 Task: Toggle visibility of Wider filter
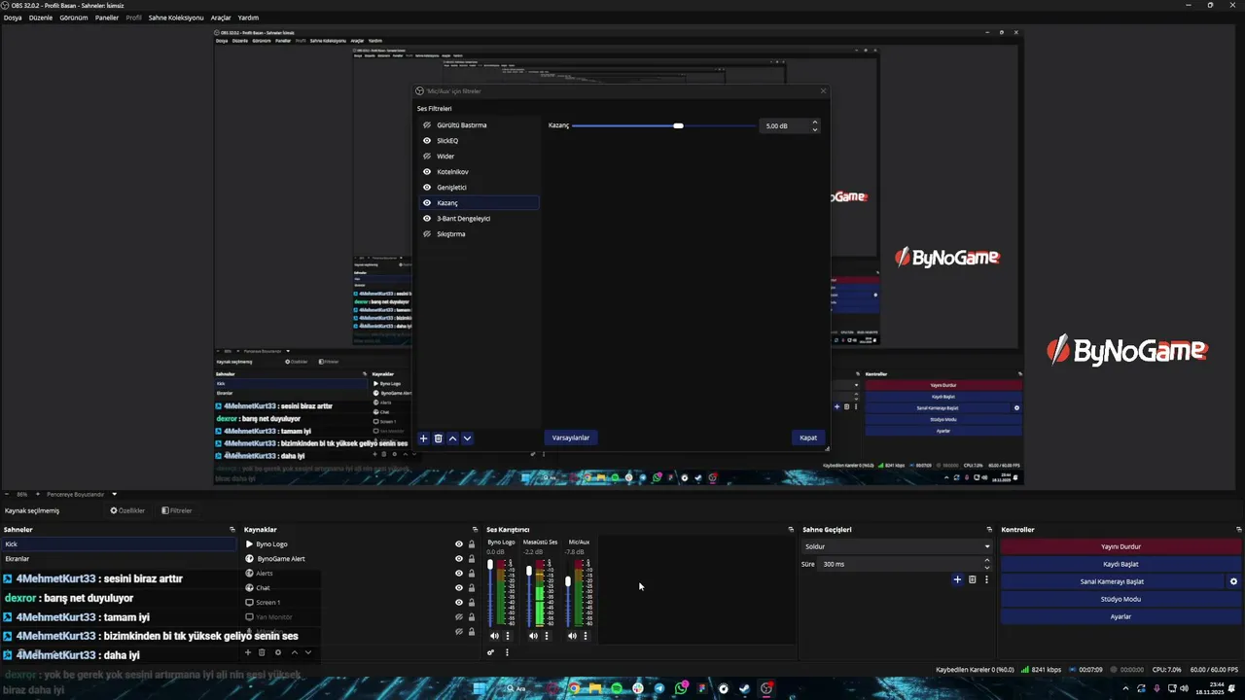(x=427, y=157)
